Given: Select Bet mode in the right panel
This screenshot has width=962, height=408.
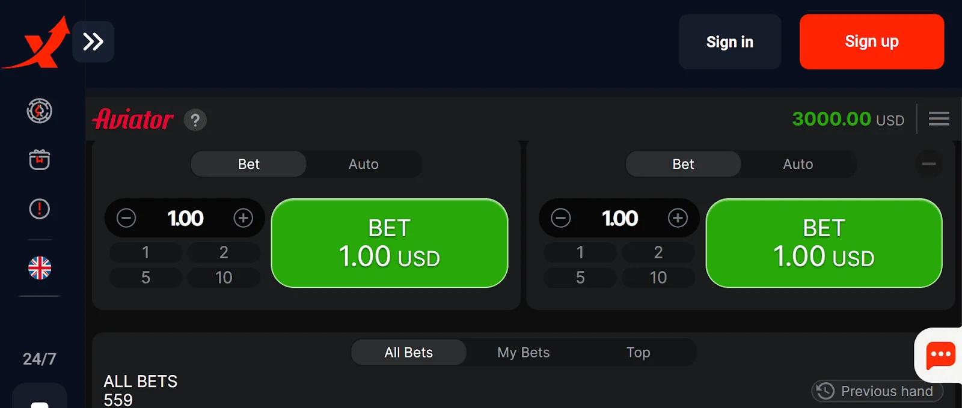Looking at the screenshot, I should (683, 164).
